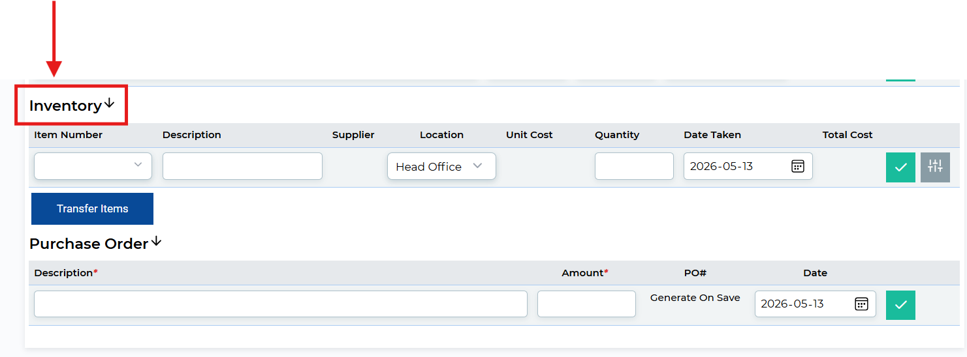Click the Transfer Items button
The image size is (967, 357).
92,208
